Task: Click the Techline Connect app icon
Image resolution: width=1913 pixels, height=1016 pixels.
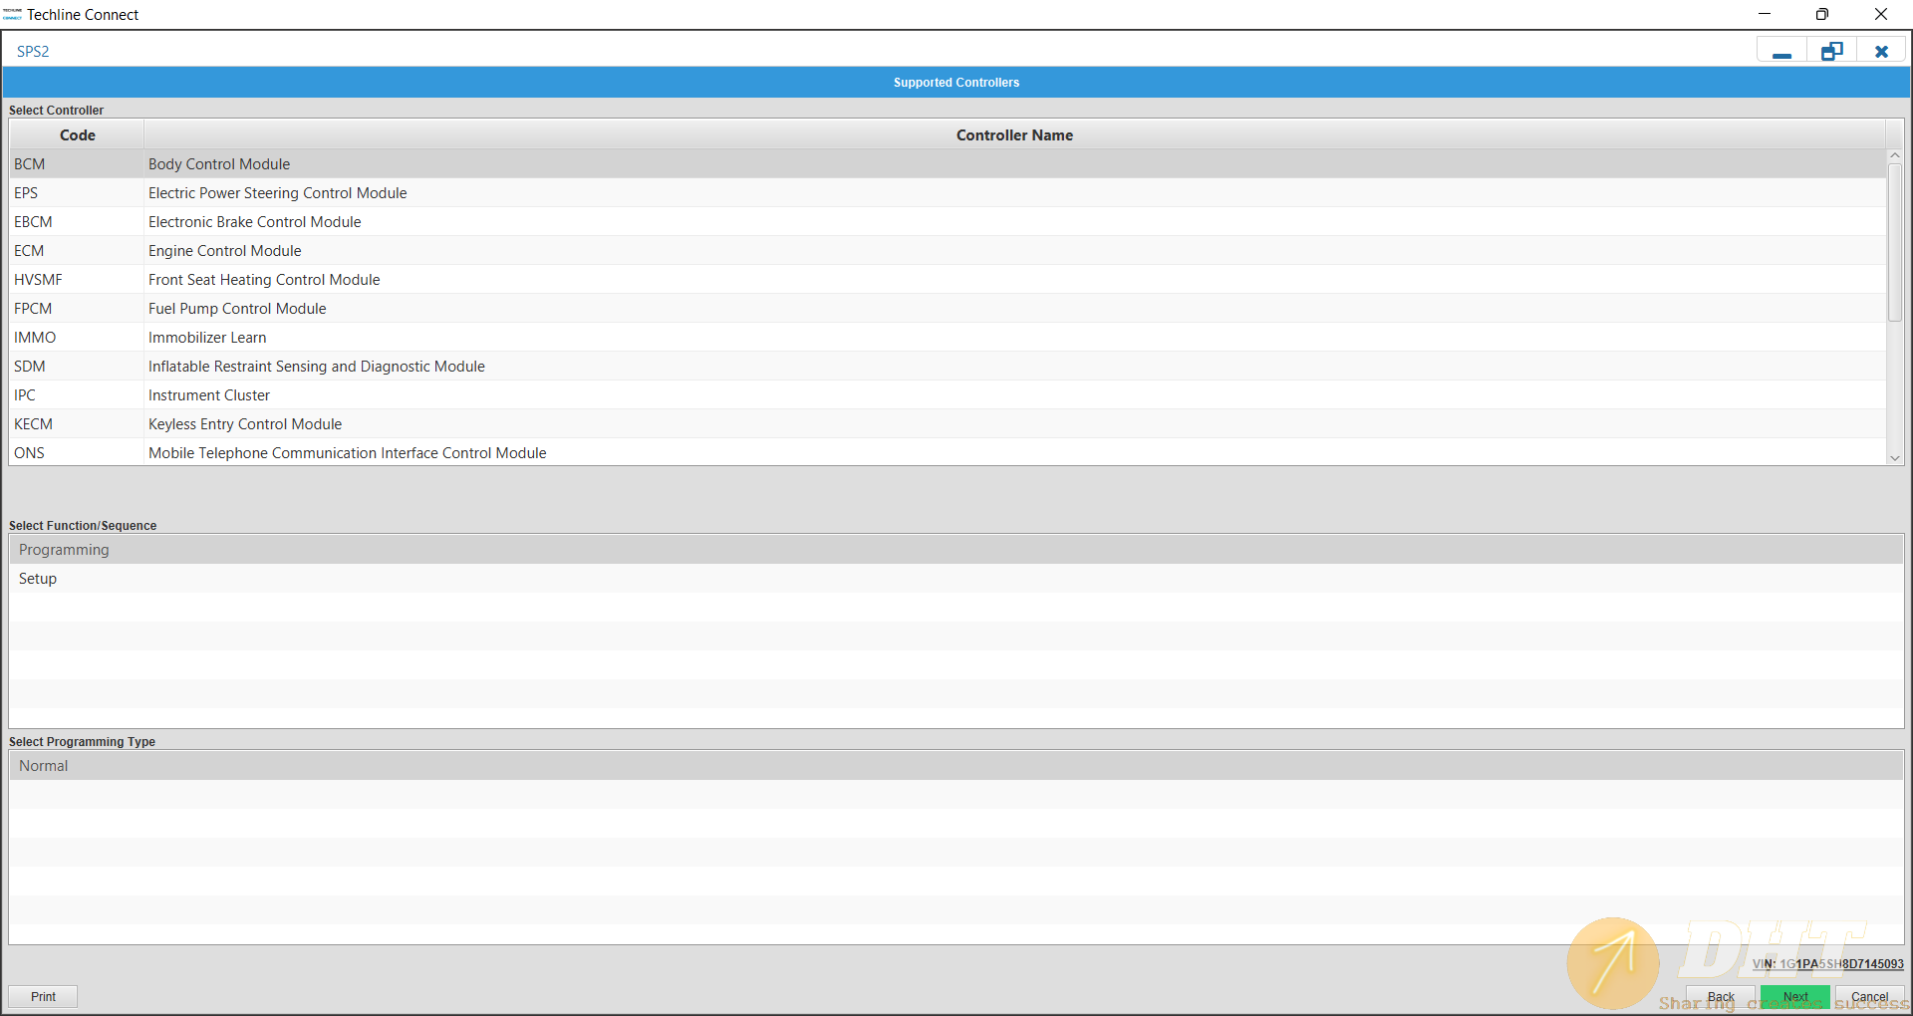Action: [x=12, y=14]
